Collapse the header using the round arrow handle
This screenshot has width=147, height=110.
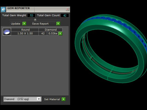tap(35, 20)
